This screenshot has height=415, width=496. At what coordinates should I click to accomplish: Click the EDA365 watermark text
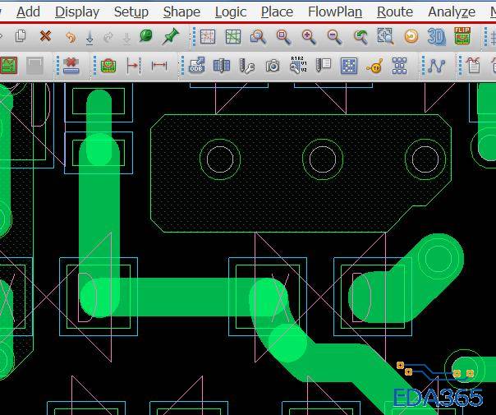point(439,397)
